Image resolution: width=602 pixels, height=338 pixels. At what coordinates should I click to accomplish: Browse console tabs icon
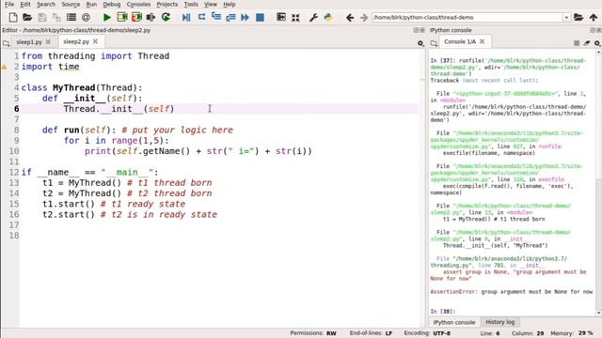434,43
